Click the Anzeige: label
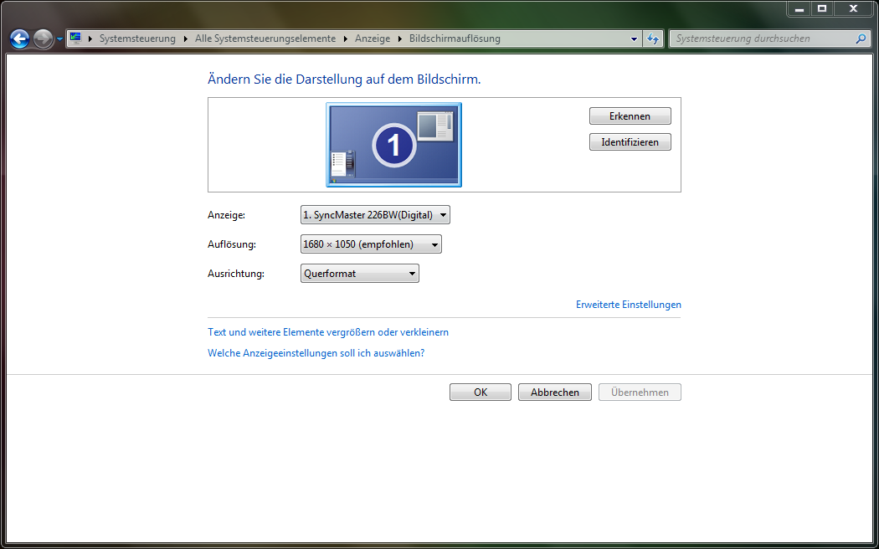Image resolution: width=879 pixels, height=549 pixels. click(x=227, y=215)
